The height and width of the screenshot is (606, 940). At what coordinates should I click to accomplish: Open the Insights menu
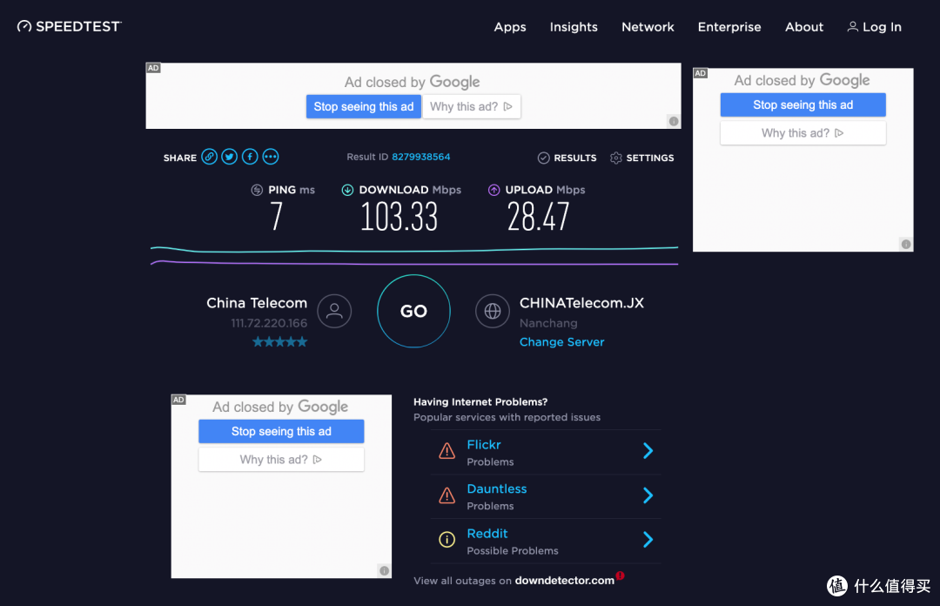573,27
